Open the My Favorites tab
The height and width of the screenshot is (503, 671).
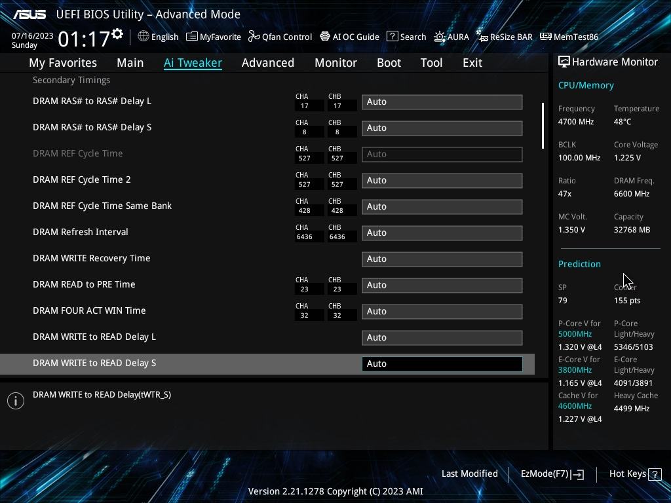point(63,63)
